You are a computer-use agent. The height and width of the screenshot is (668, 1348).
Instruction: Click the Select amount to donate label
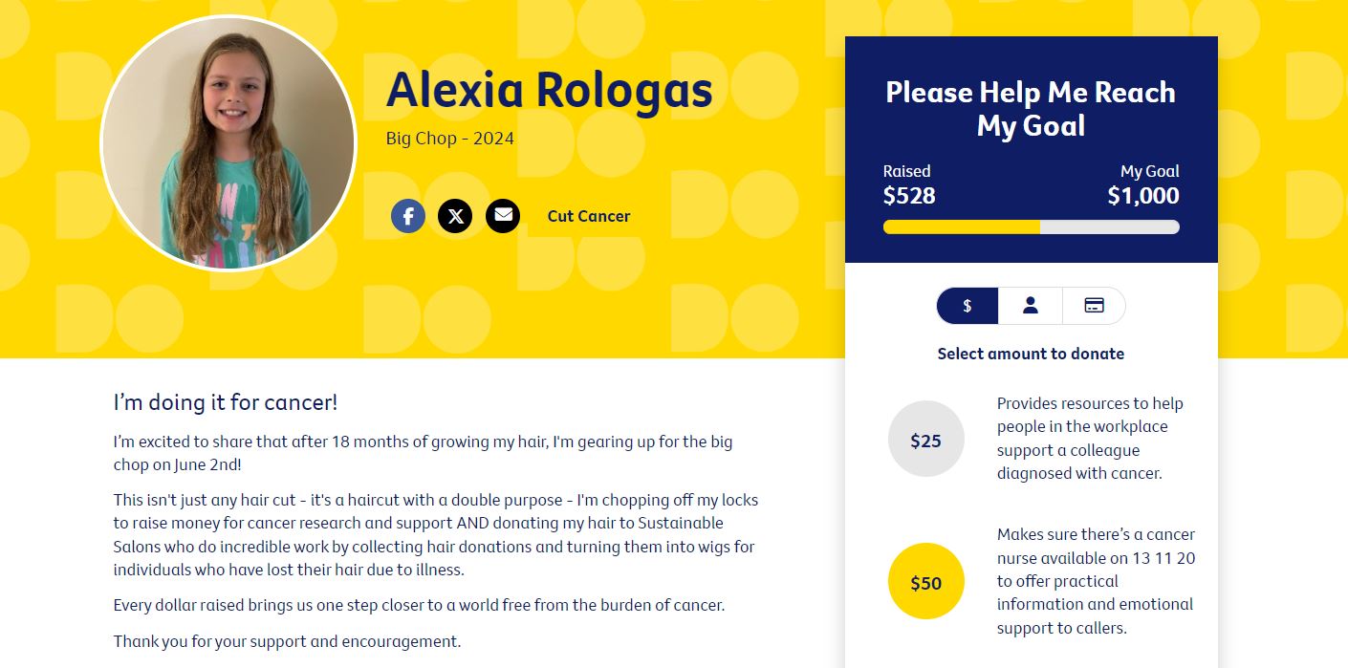coord(1031,354)
